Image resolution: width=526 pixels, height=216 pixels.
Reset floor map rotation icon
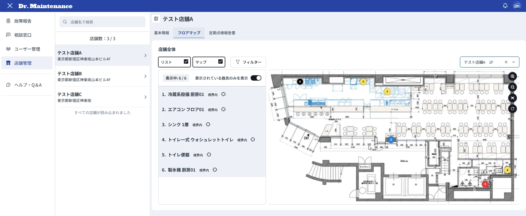point(513,109)
